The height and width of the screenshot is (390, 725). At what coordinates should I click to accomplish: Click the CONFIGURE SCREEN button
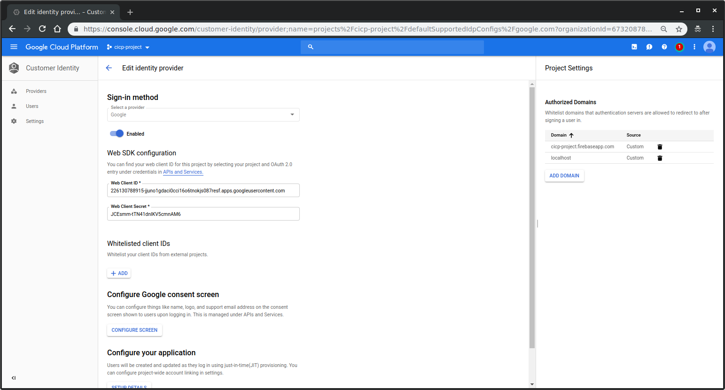[134, 330]
